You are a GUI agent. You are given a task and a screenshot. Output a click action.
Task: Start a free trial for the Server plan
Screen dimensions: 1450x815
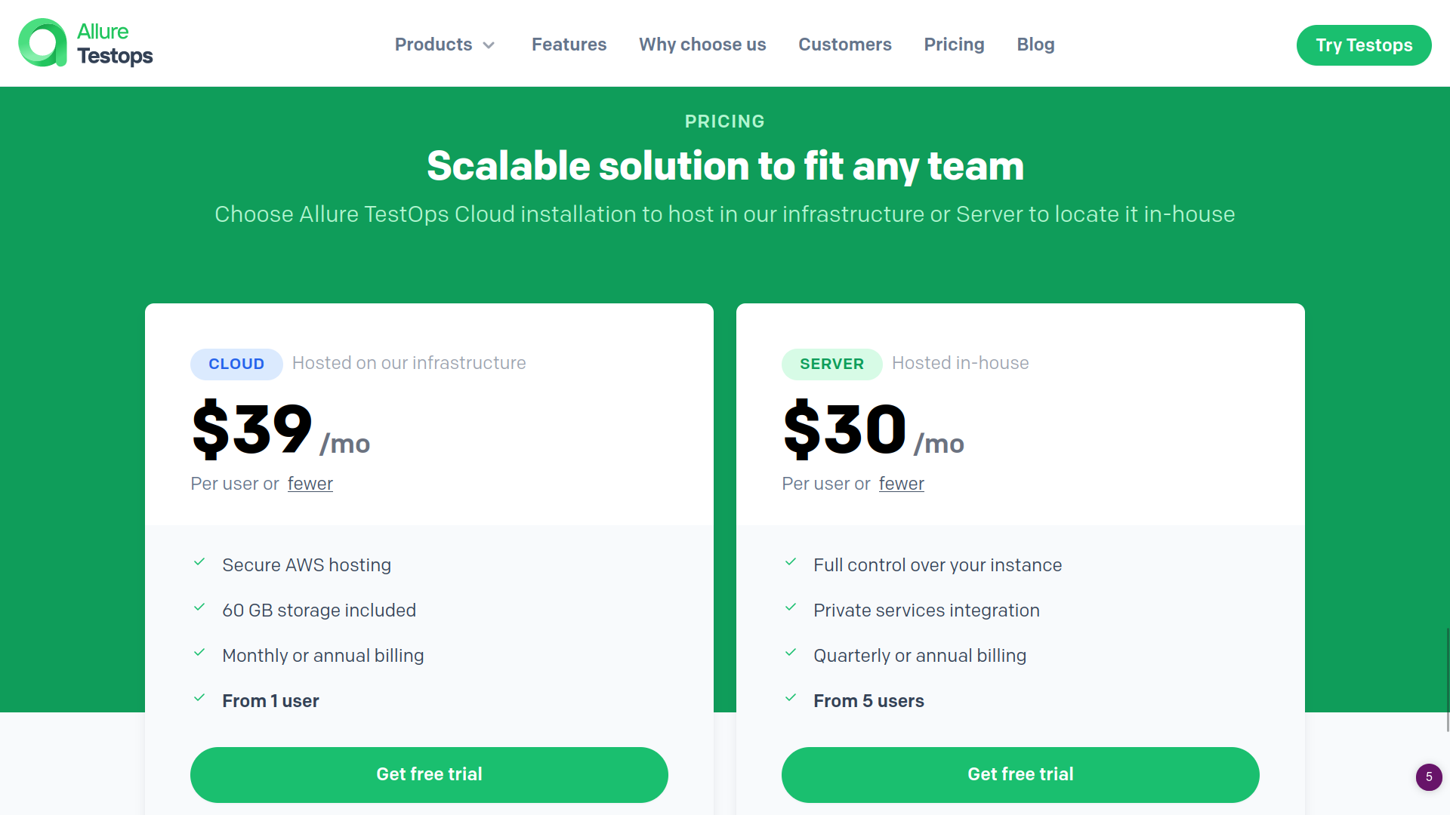point(1020,774)
